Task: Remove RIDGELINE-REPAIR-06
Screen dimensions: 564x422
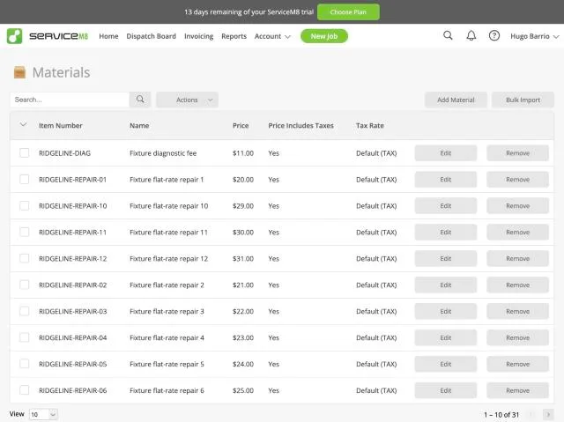Action: point(517,390)
